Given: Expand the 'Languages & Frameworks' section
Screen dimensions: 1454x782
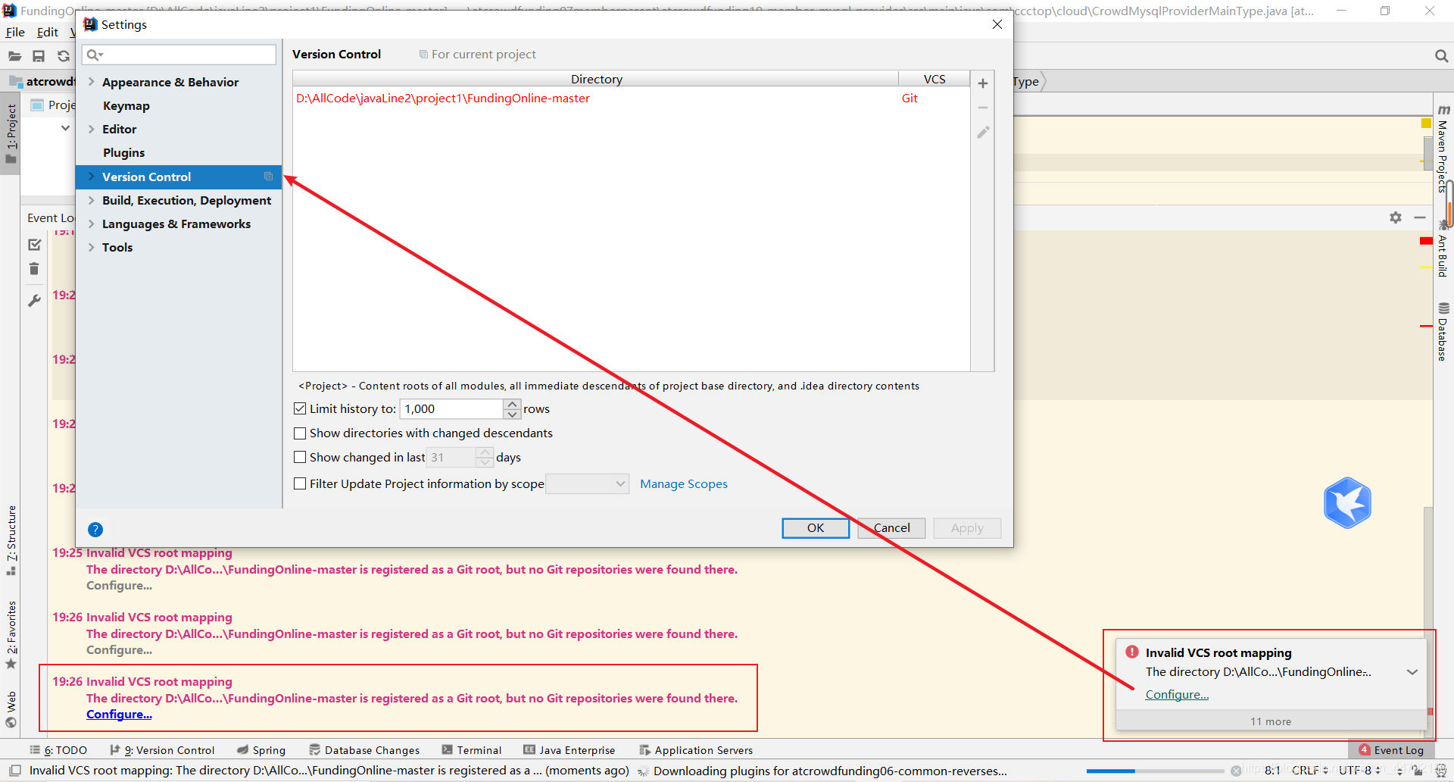Looking at the screenshot, I should pyautogui.click(x=91, y=224).
